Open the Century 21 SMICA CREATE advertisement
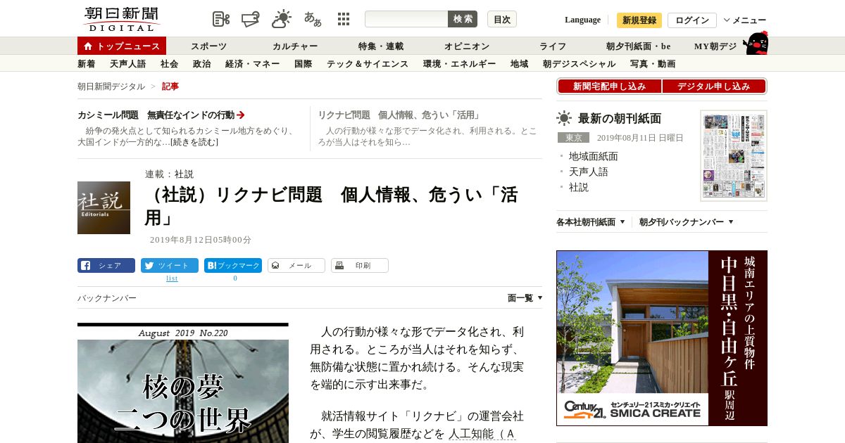 tap(662, 338)
